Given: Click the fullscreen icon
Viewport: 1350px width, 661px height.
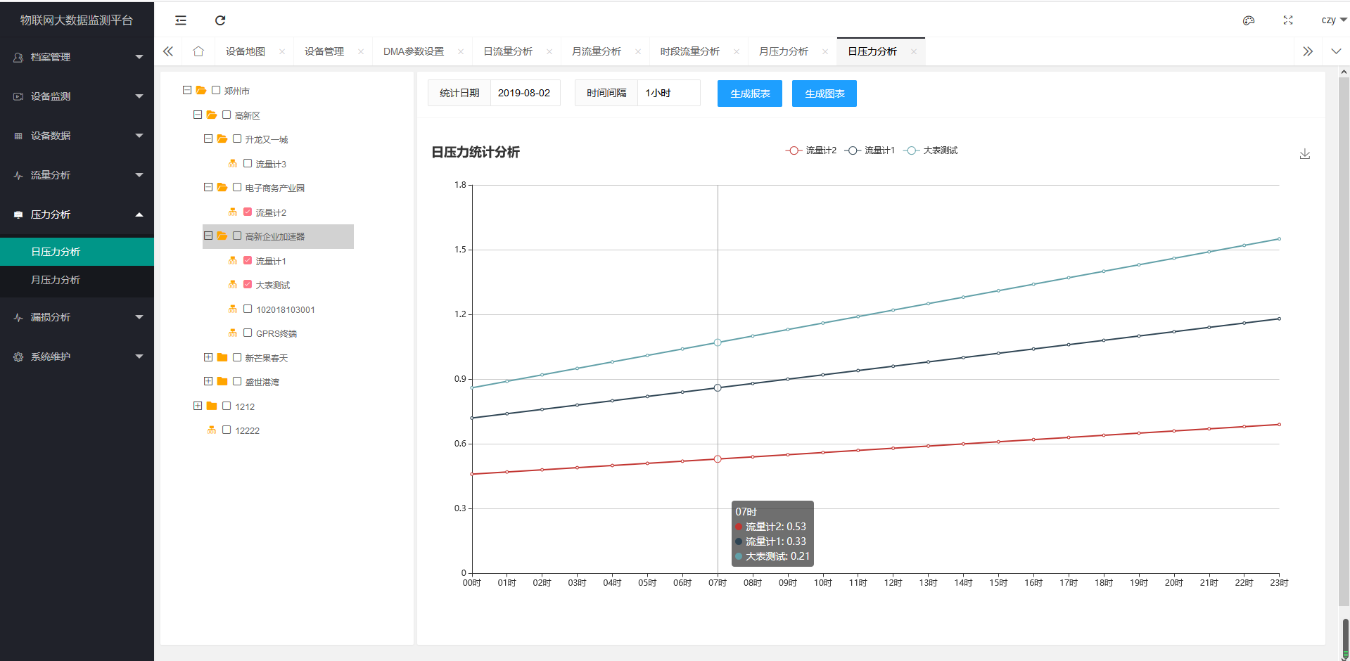Looking at the screenshot, I should pos(1288,20).
